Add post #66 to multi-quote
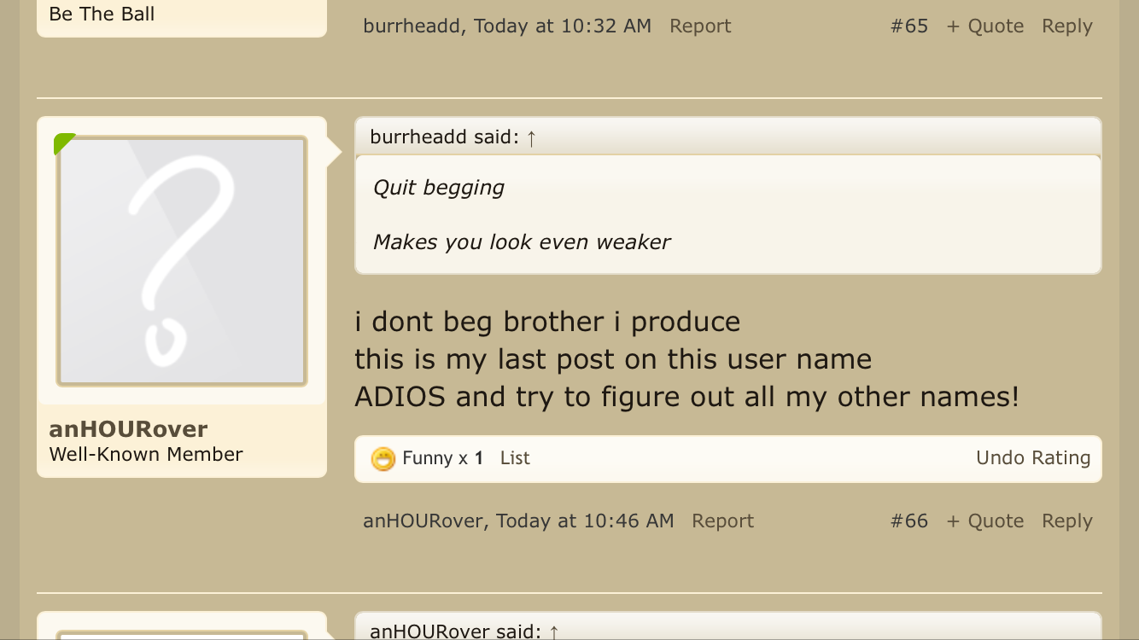The width and height of the screenshot is (1139, 640). pyautogui.click(x=985, y=521)
